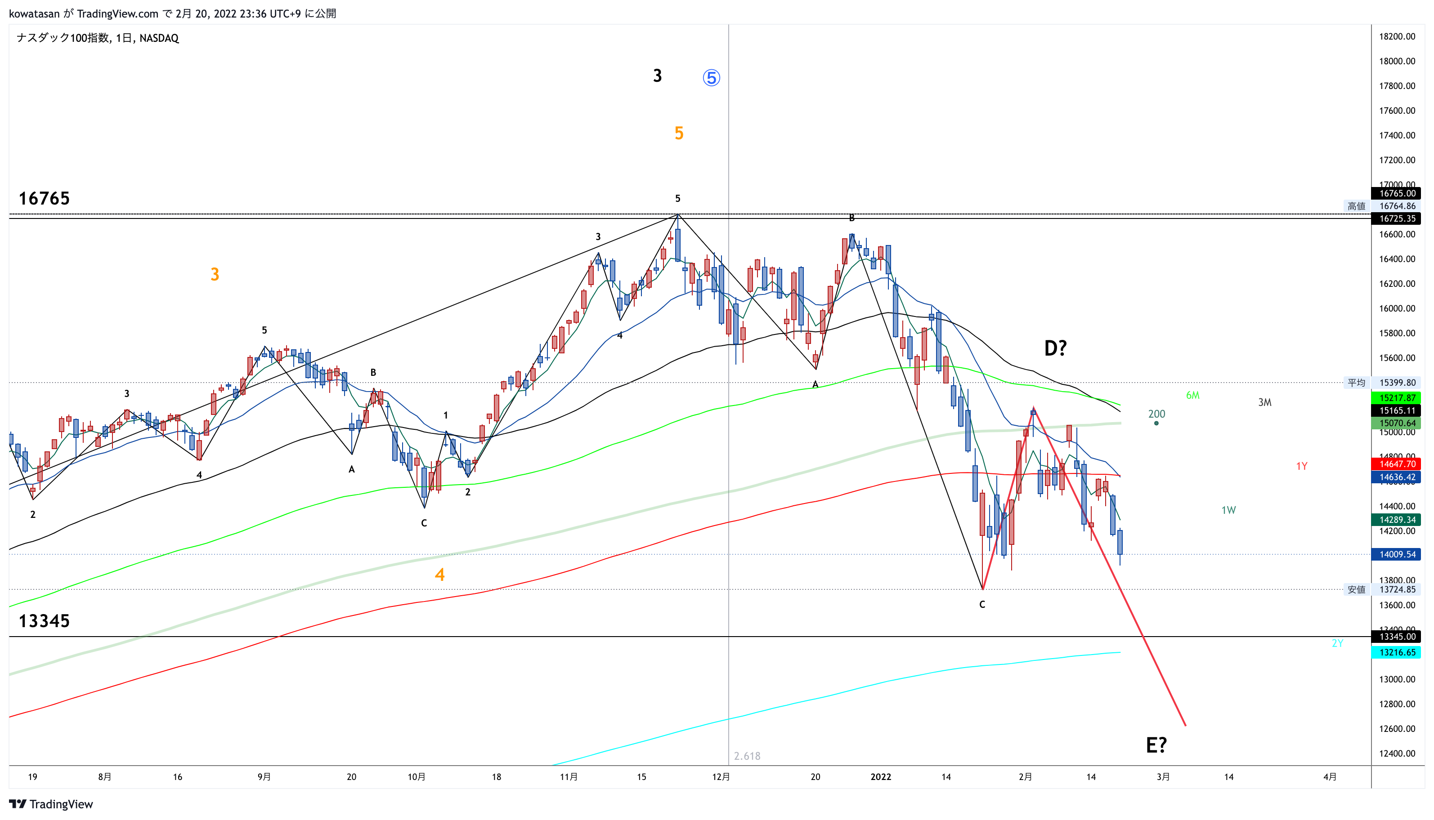Click the E? wave annotation
Viewport: 1434px width, 820px height.
click(x=1156, y=745)
